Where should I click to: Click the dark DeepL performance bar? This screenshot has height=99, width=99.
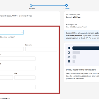coord(86,48)
